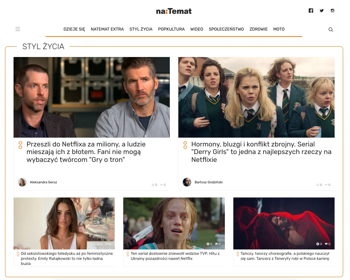Go to ZDROWIE section
This screenshot has height=280, width=350.
point(258,29)
